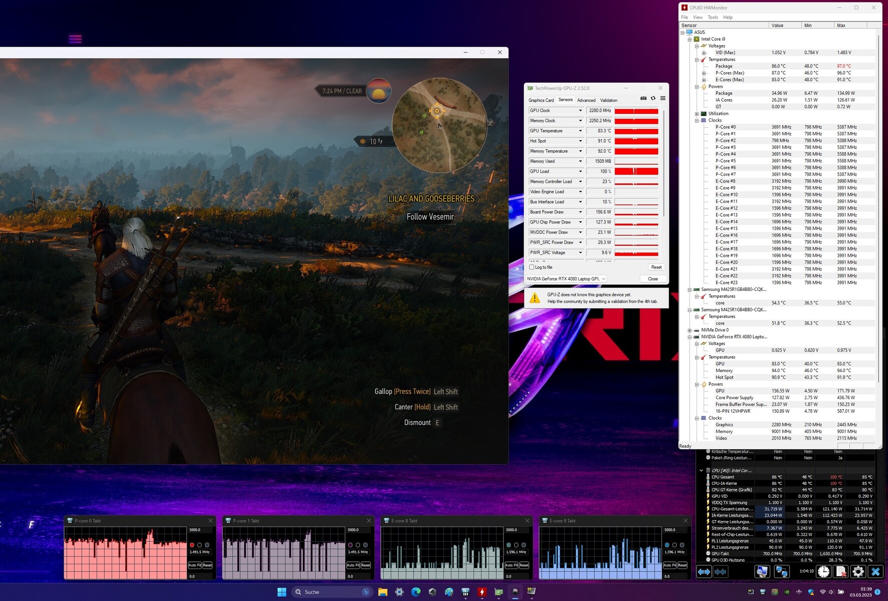Image resolution: width=888 pixels, height=601 pixels.
Task: Open HWMonitor Help menu
Action: click(x=728, y=17)
